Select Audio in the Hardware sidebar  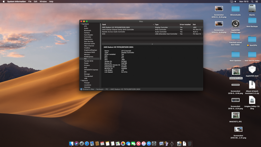[x=86, y=28]
